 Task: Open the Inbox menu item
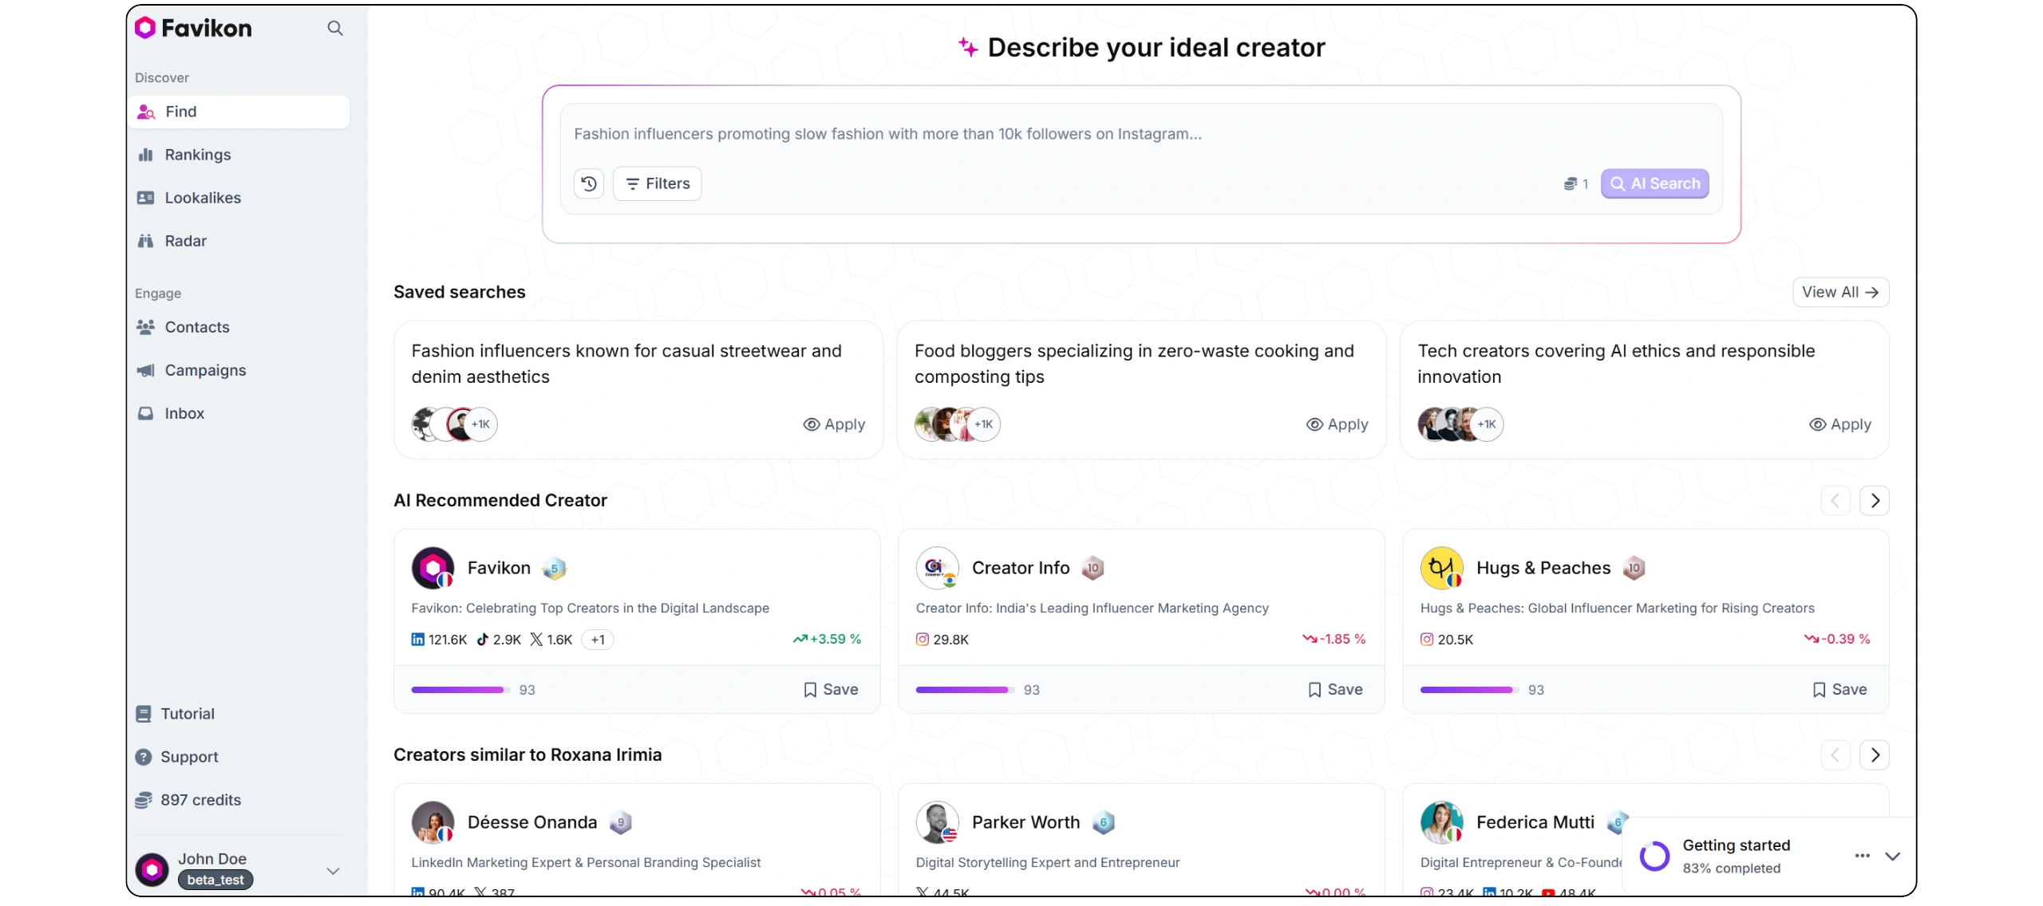point(184,413)
